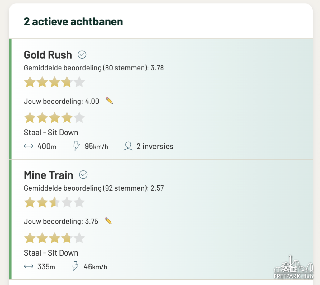Viewport: 320px width, 285px height.
Task: Click the Gold Rush length arrow icon
Action: tap(29, 146)
